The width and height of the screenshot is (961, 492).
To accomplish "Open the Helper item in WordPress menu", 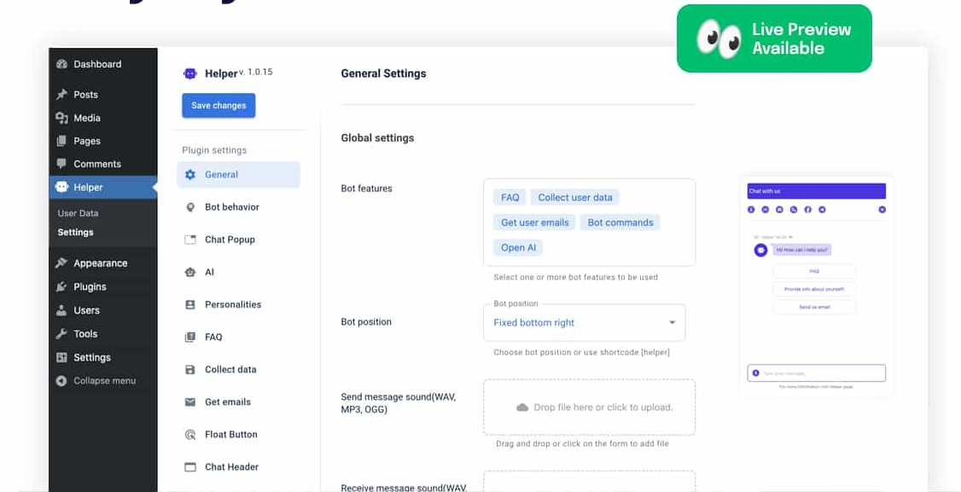I will 103,187.
